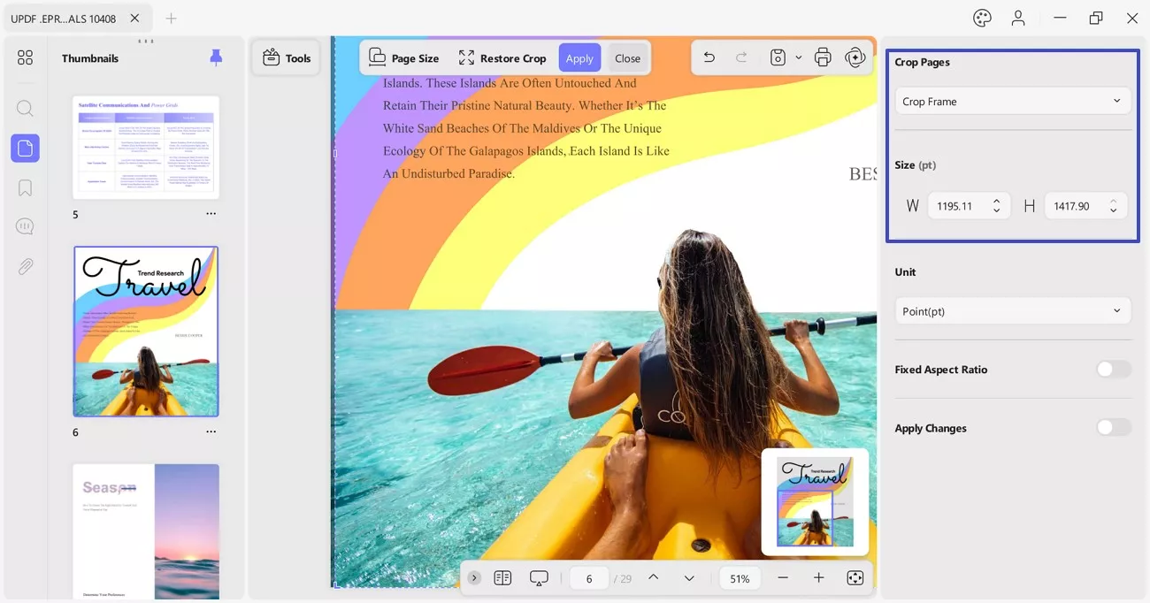Unpin the Thumbnails panel with pin icon
Screen dimensions: 1150x603
click(216, 57)
